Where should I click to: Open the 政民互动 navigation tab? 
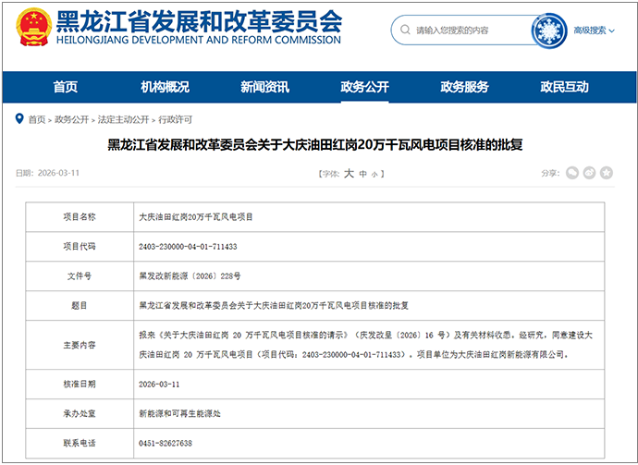point(564,87)
